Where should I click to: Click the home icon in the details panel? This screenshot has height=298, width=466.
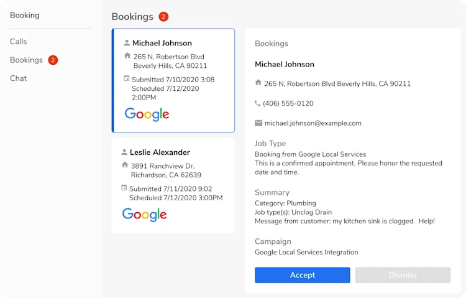[x=258, y=83]
